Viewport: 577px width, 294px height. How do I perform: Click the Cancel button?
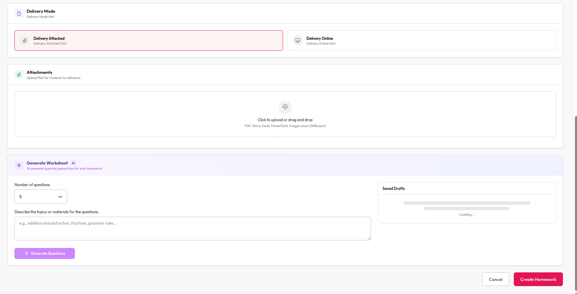click(496, 279)
